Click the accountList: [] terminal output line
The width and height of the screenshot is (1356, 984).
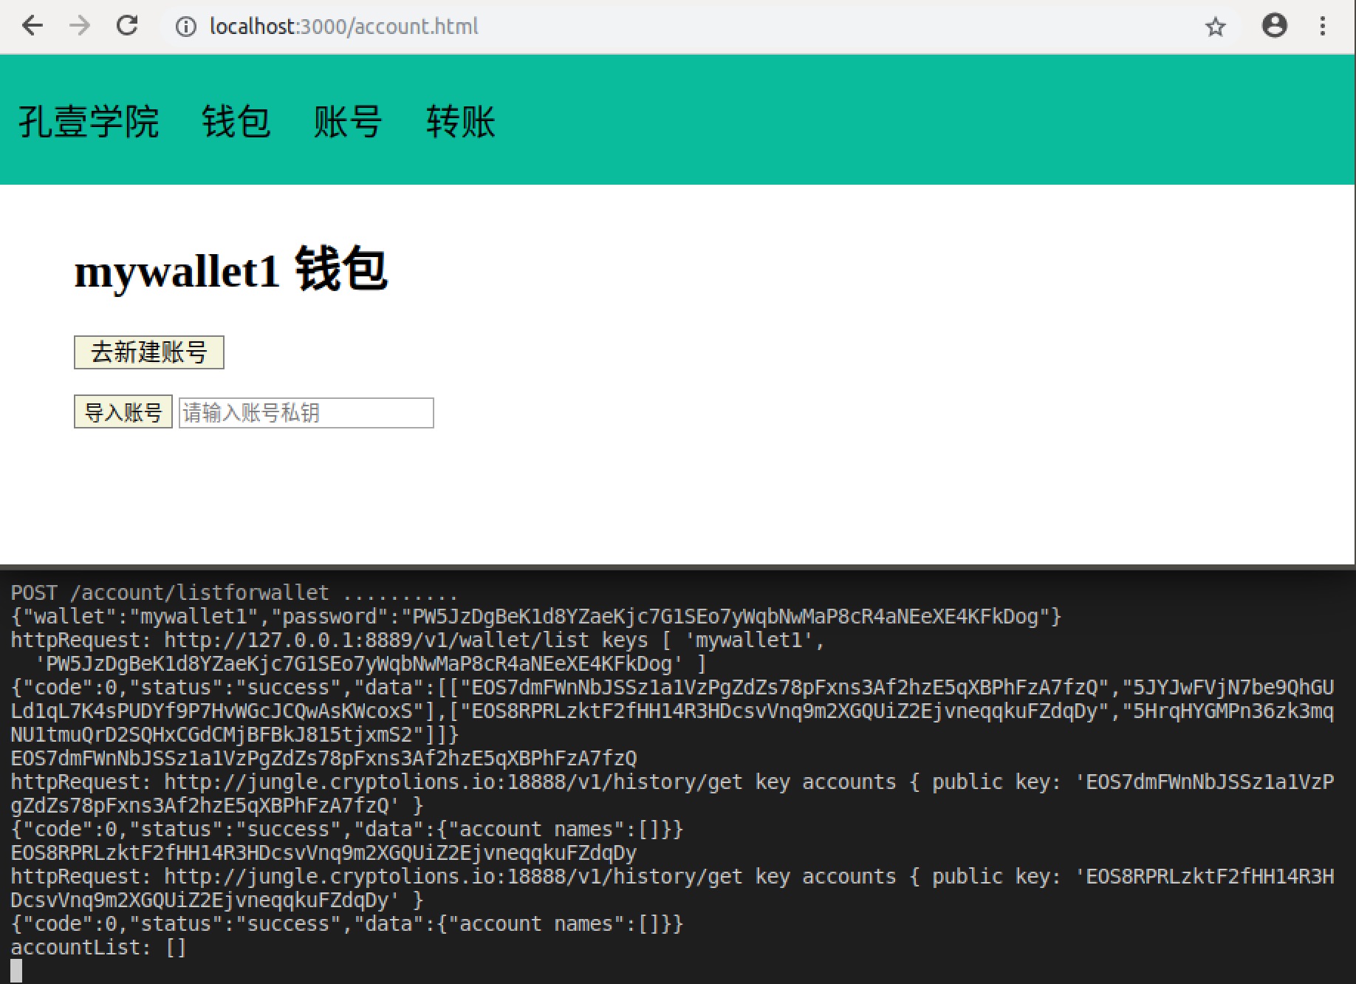[98, 947]
